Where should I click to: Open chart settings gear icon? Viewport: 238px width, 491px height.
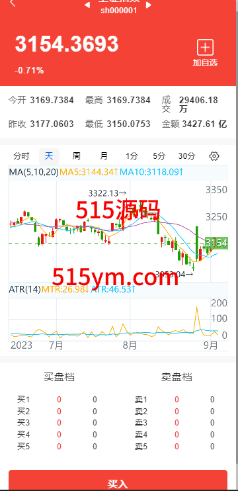pos(214,156)
